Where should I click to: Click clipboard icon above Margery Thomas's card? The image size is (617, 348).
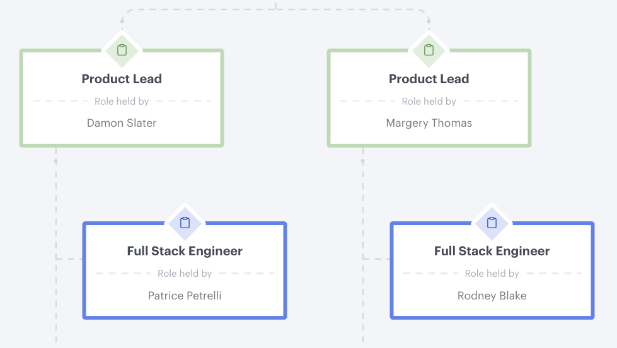pos(429,50)
